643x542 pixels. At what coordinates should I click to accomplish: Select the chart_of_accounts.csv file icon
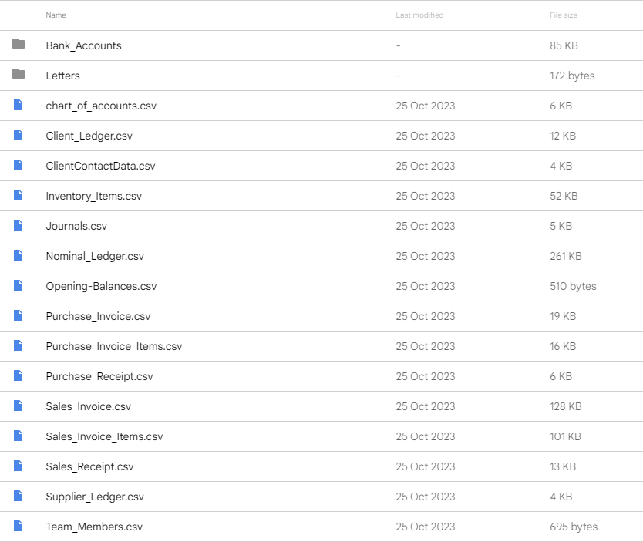click(18, 105)
